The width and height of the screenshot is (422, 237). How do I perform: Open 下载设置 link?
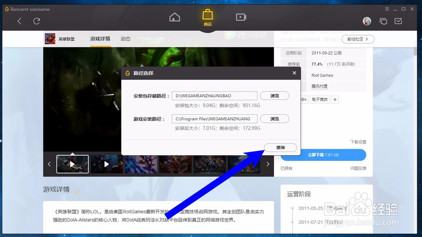pos(358,142)
